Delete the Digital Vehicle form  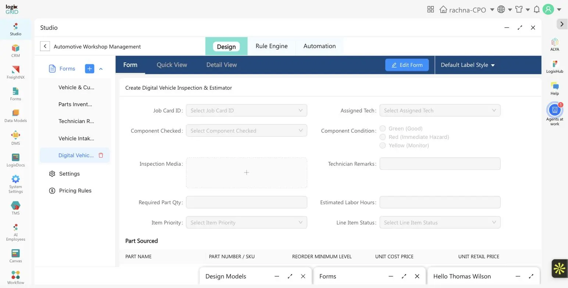point(101,155)
